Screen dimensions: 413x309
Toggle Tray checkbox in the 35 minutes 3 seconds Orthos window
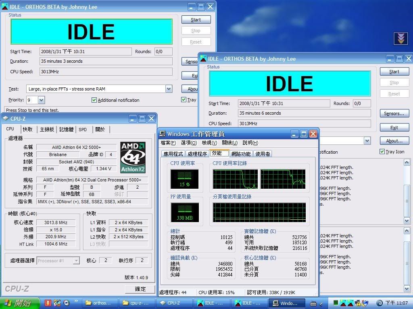[x=184, y=100]
